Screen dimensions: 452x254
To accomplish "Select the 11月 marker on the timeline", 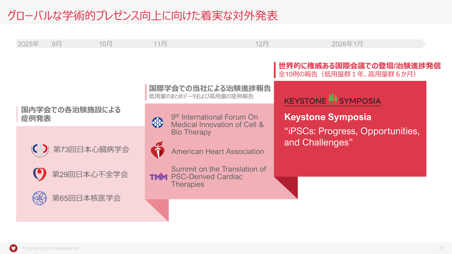I will coord(160,44).
